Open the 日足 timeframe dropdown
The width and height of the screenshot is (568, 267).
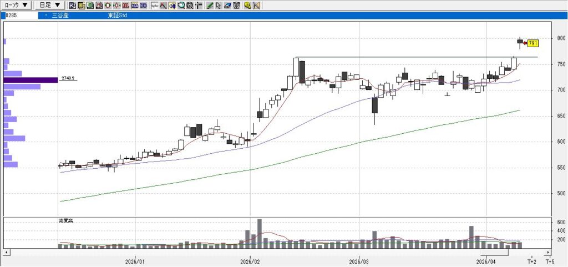click(x=50, y=6)
